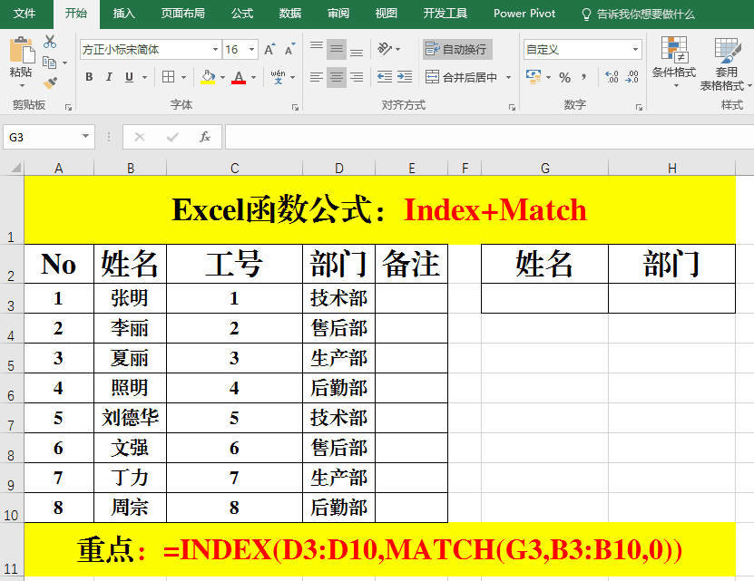Open the 文件 File tab
This screenshot has width=754, height=581.
tap(24, 14)
